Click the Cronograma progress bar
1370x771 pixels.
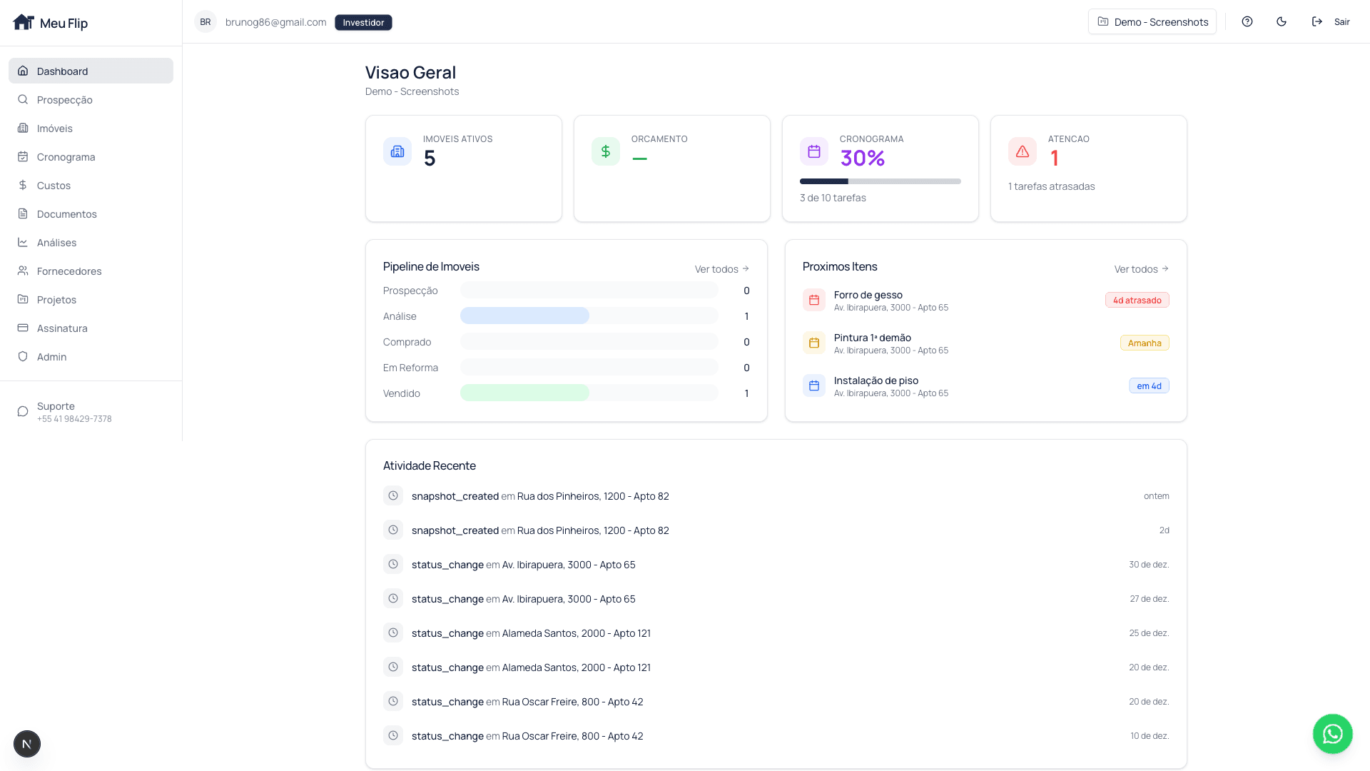[x=880, y=181]
